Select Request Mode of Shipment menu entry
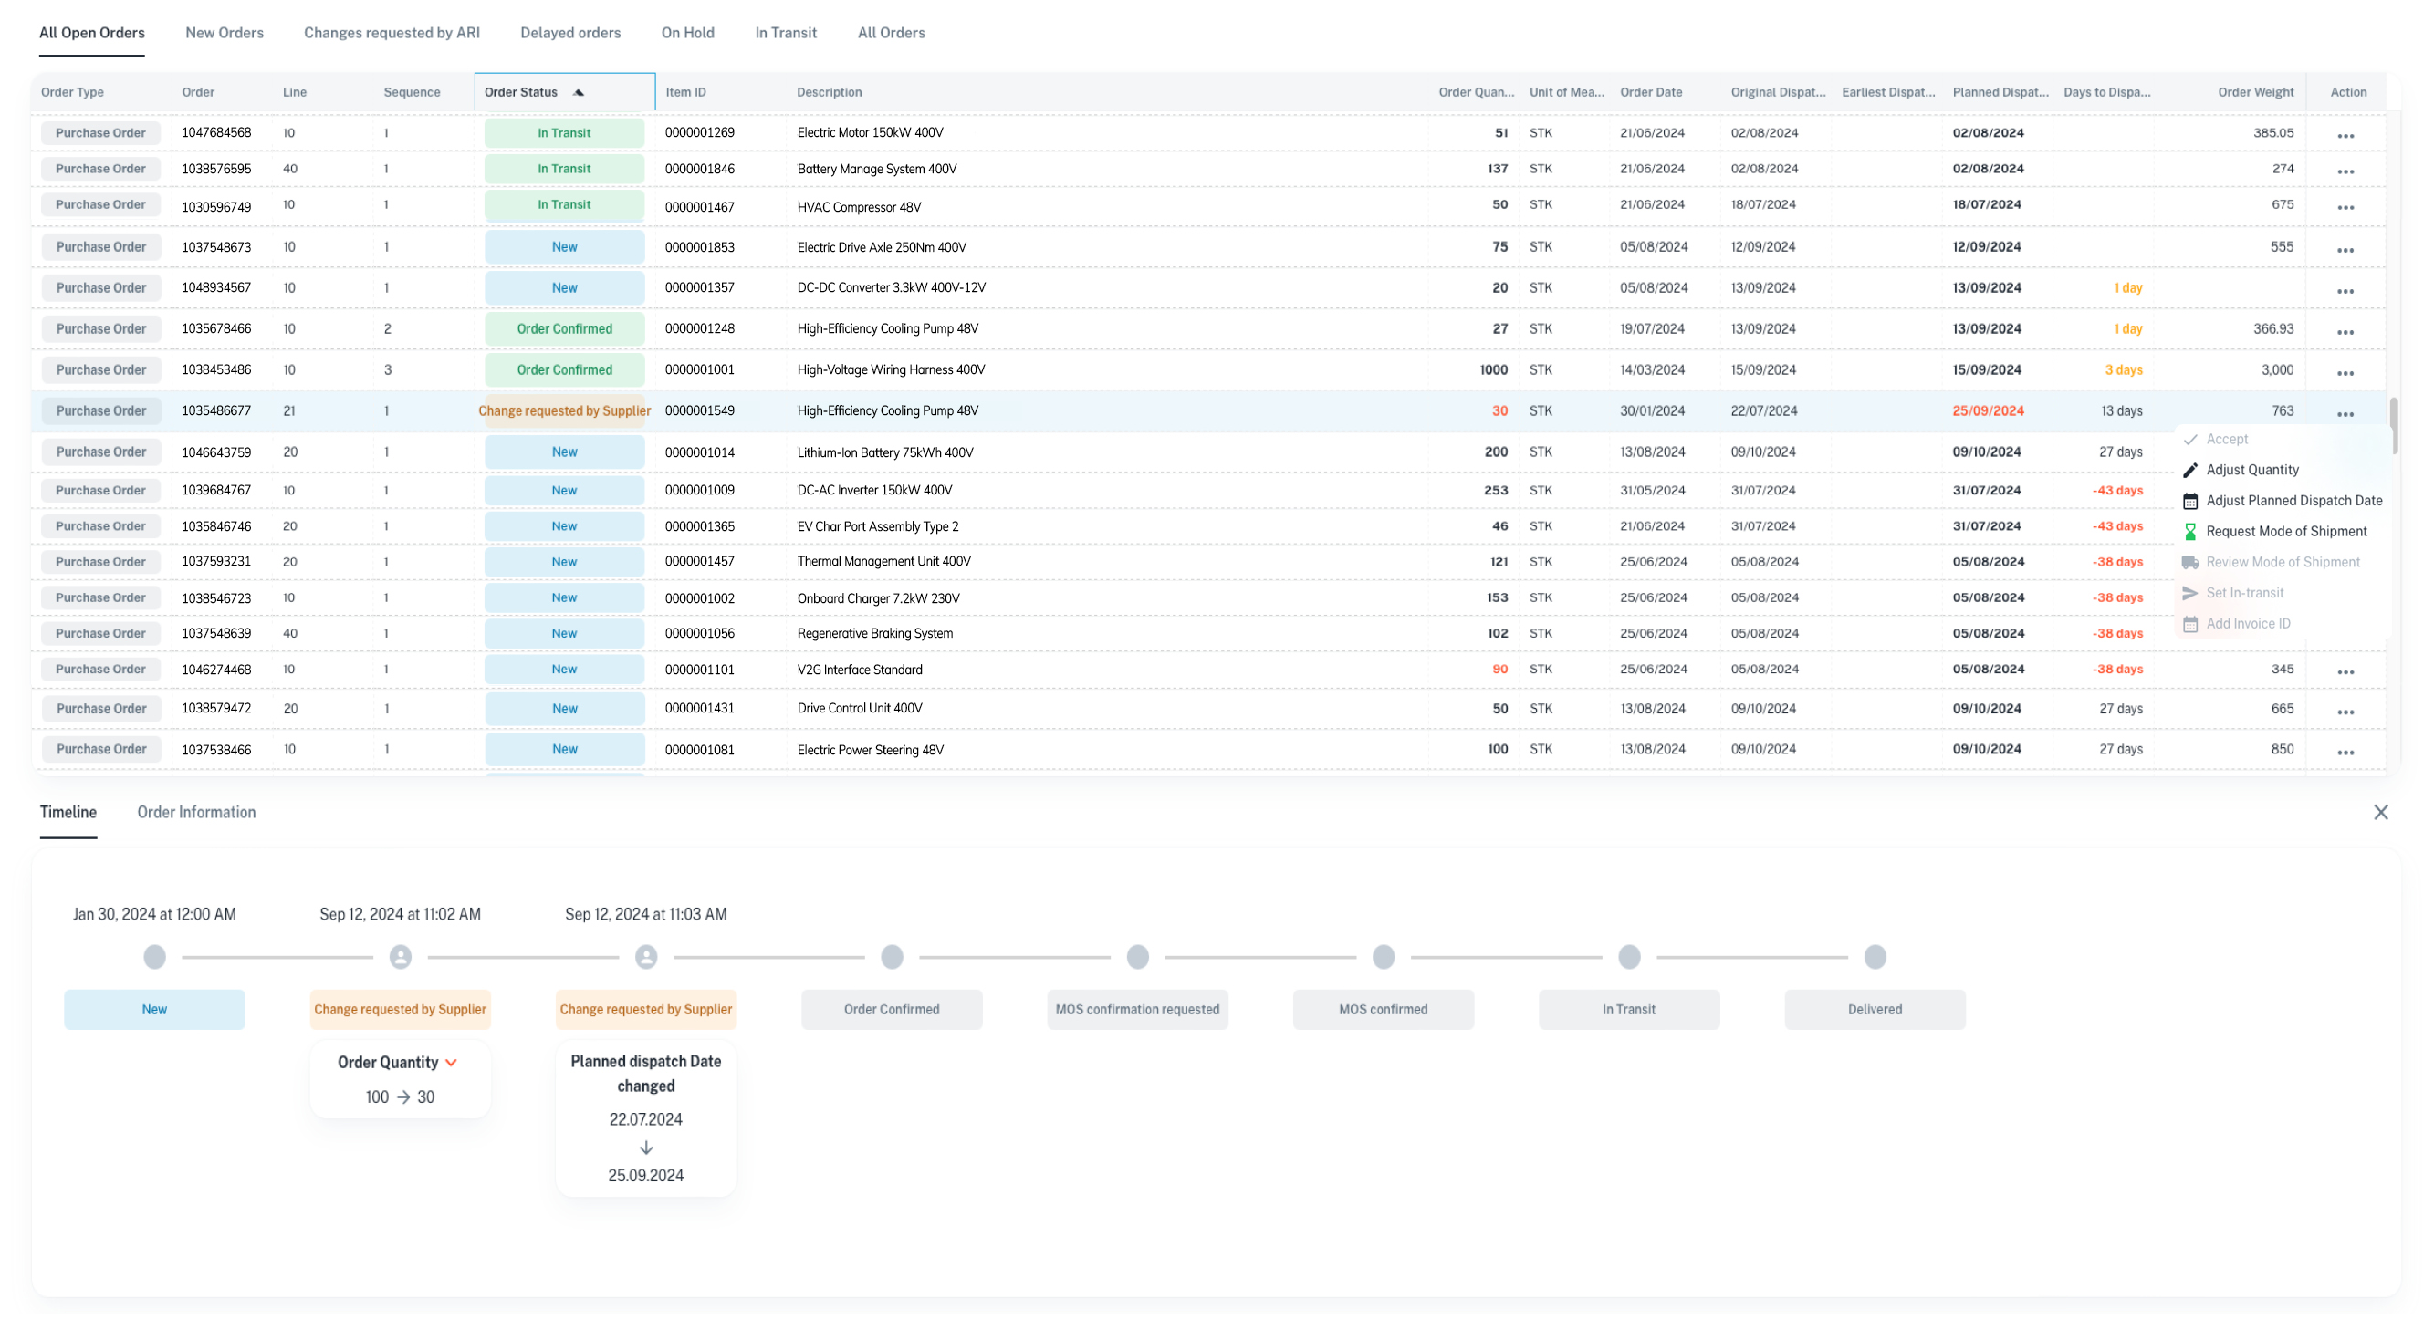This screenshot has height=1330, width=2434. 2286,532
